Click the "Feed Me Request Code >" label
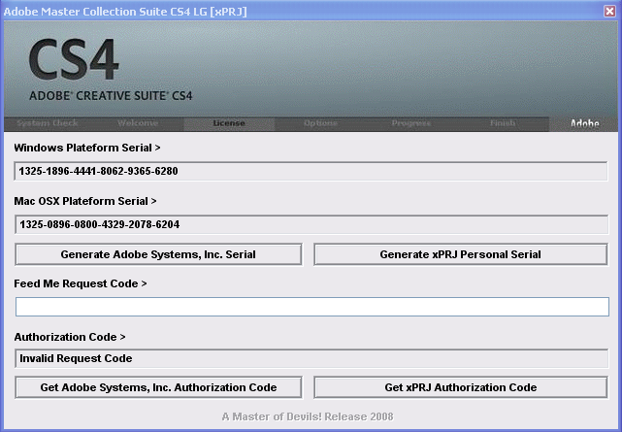 [x=81, y=283]
